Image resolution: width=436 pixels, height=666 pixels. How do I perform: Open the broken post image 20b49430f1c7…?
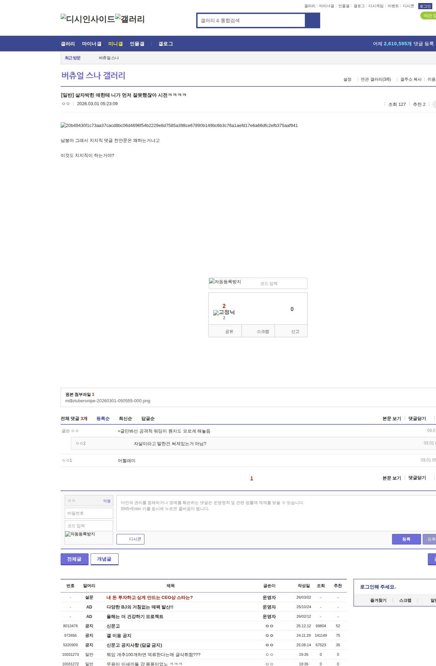(x=179, y=125)
